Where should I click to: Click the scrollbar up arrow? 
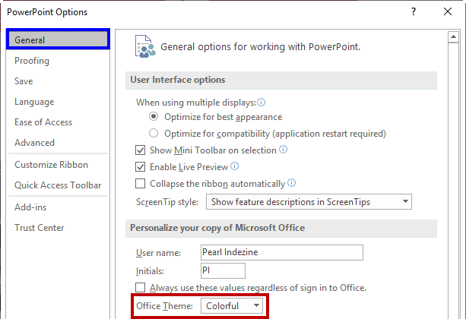pos(453,36)
